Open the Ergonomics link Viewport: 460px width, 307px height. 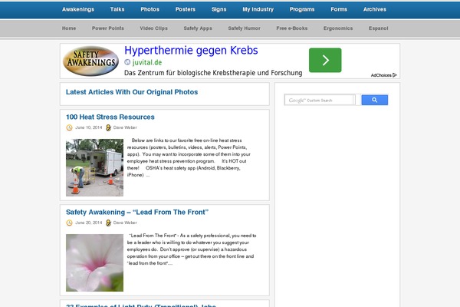click(x=338, y=28)
